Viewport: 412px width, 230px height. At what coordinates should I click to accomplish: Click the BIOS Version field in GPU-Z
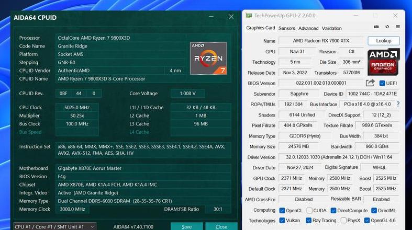pyautogui.click(x=321, y=83)
